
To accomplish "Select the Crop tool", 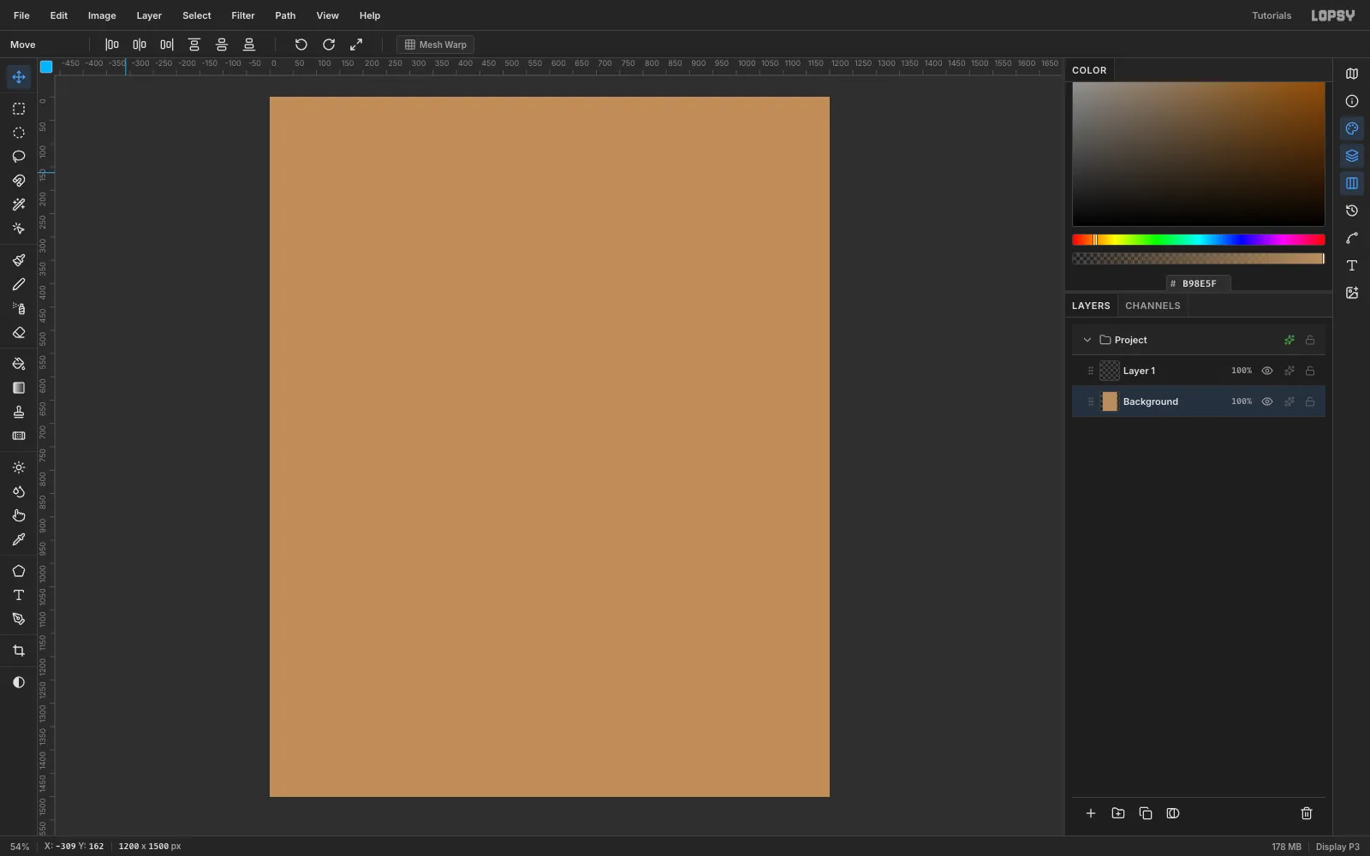I will 19,651.
